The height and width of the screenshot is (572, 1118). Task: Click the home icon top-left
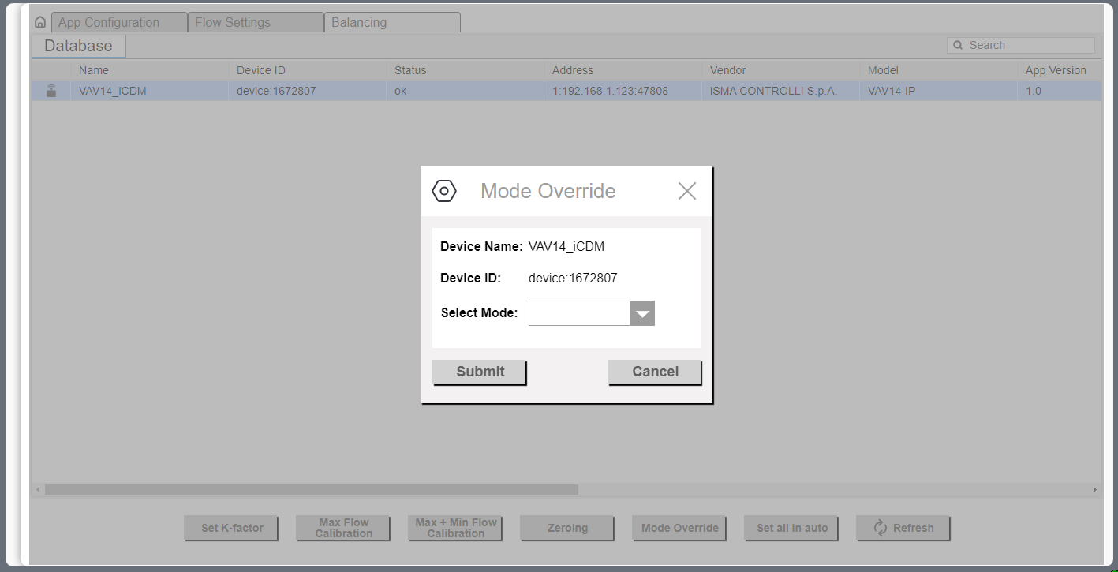point(39,21)
